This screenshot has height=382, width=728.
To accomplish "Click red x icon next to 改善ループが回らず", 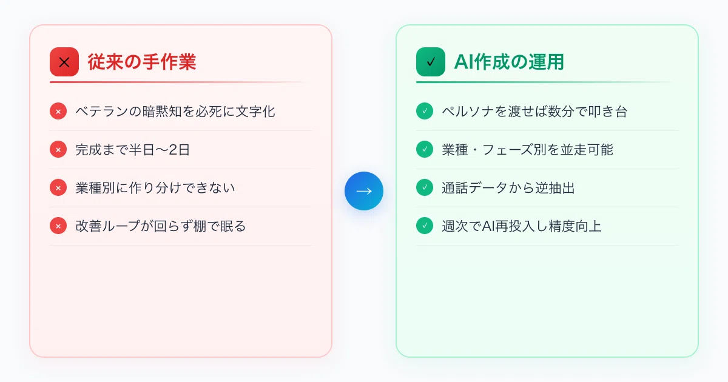I will click(58, 226).
